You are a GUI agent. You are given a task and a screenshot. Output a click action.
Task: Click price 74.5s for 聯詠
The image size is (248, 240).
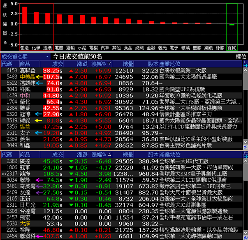(x=54, y=180)
